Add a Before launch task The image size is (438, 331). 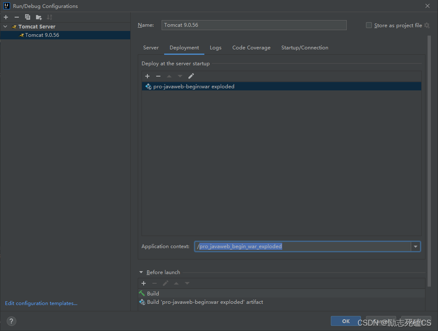144,283
